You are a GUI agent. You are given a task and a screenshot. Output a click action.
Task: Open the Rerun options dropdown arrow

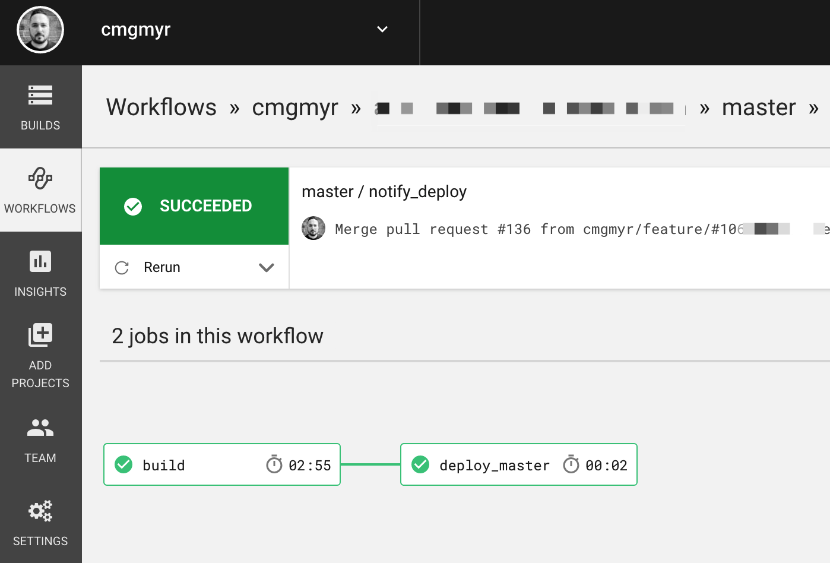(x=266, y=267)
